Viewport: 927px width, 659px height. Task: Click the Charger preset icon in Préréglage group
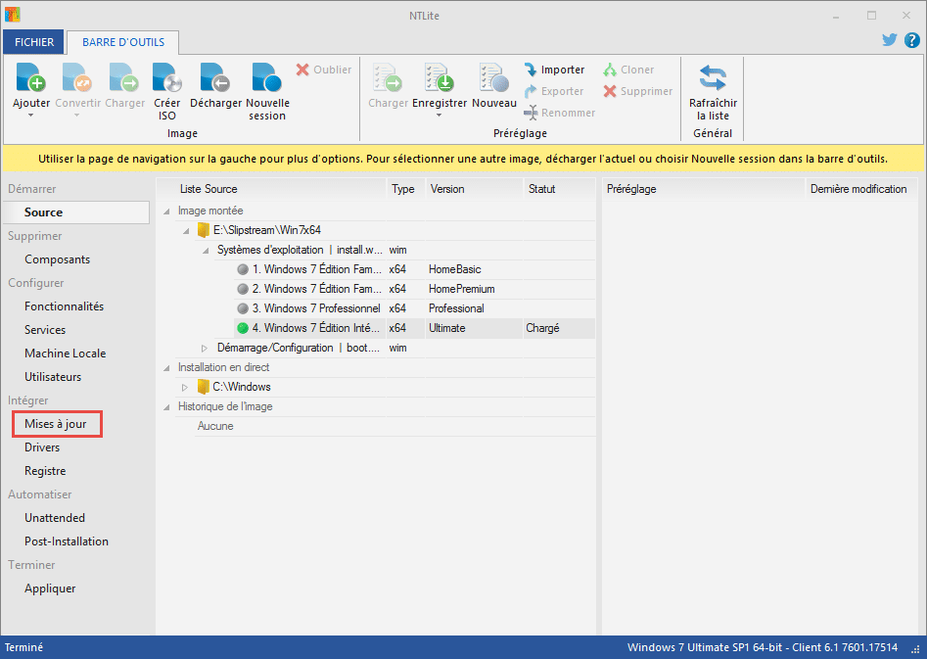388,77
